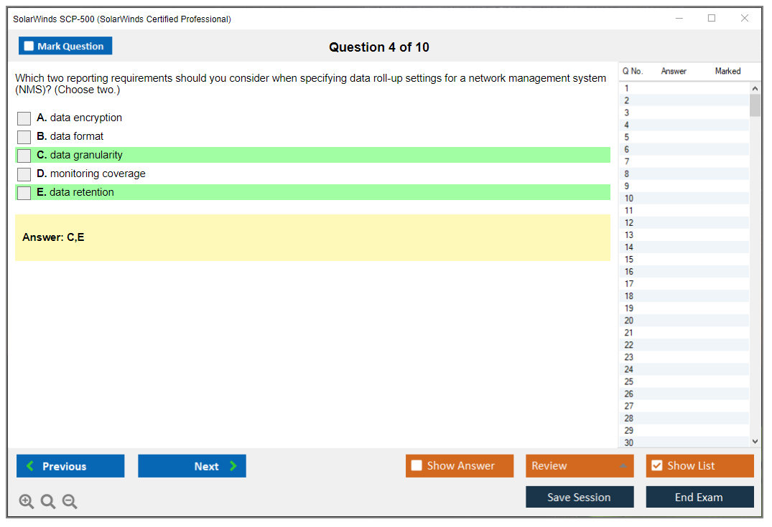Check option C data granularity

[x=24, y=156]
